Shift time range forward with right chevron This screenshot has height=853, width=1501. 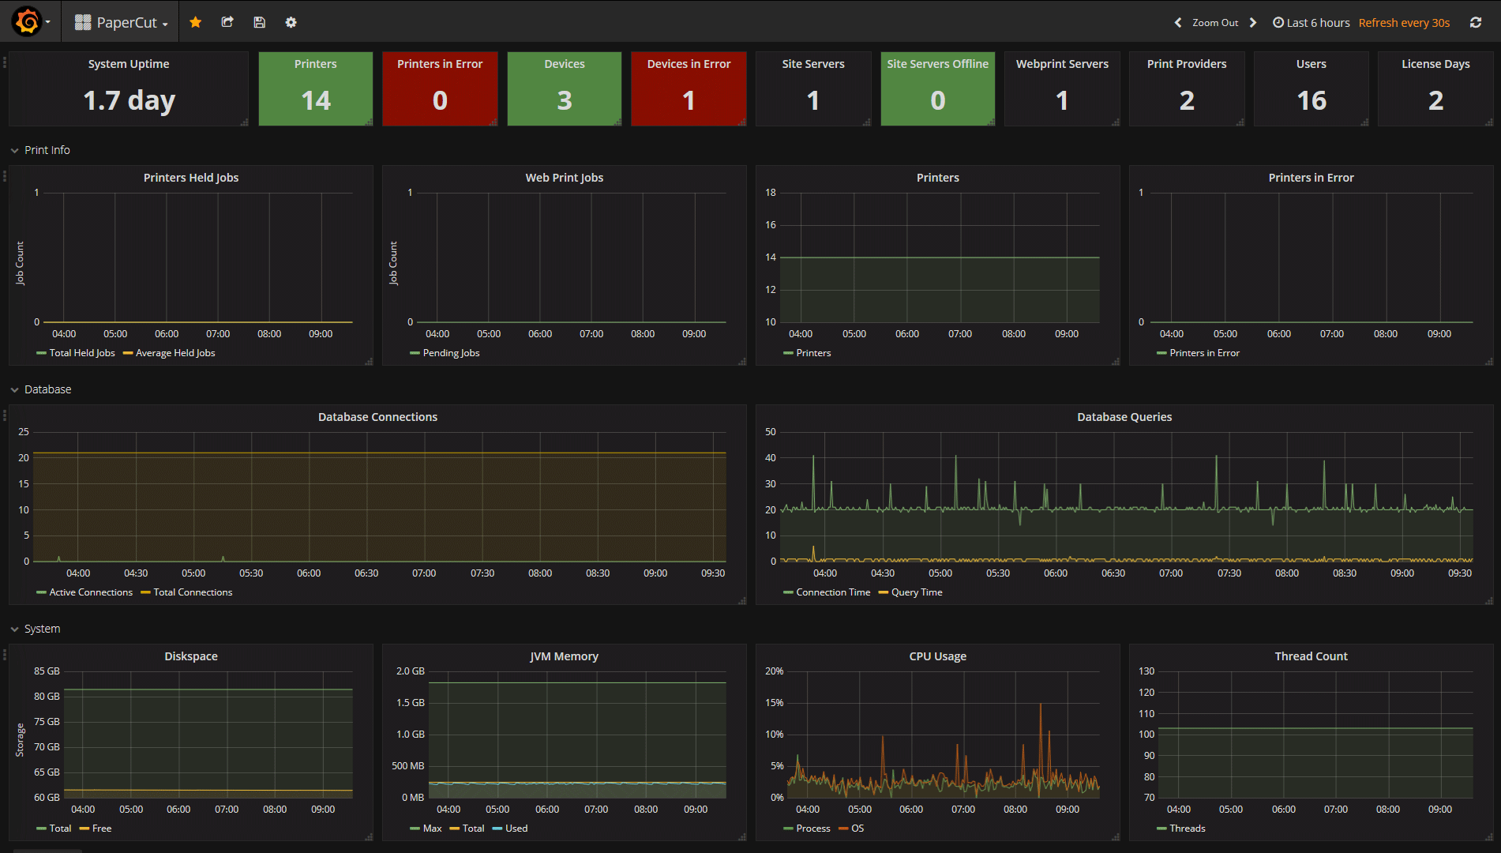[x=1253, y=23]
